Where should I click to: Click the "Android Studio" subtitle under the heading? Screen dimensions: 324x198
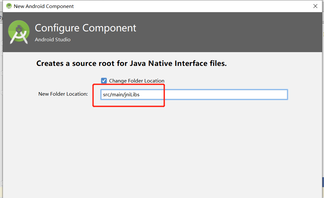click(x=53, y=40)
